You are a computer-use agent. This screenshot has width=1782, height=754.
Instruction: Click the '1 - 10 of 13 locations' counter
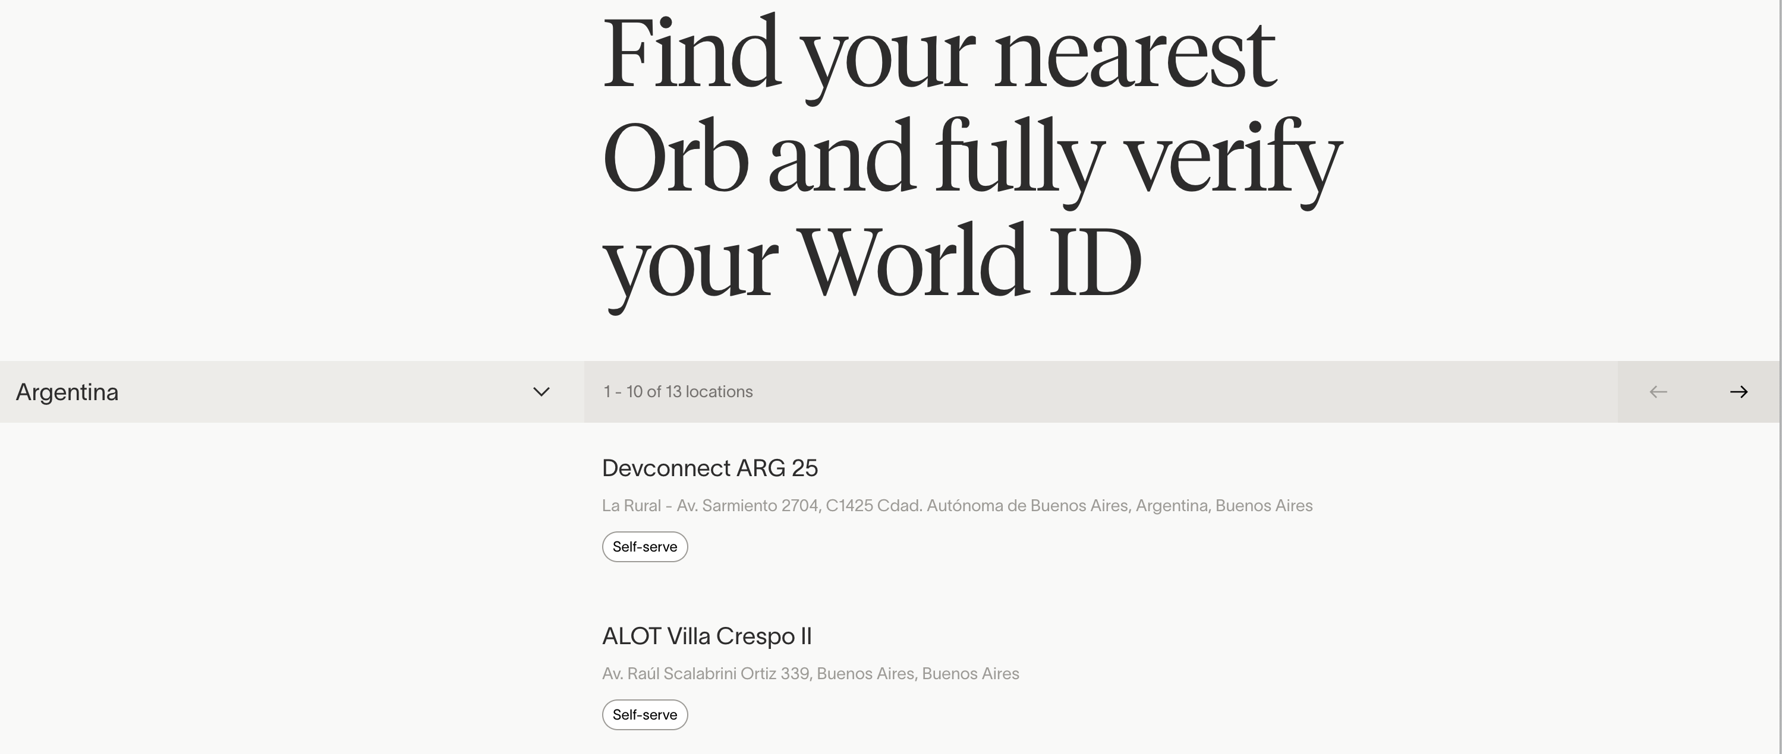click(678, 392)
